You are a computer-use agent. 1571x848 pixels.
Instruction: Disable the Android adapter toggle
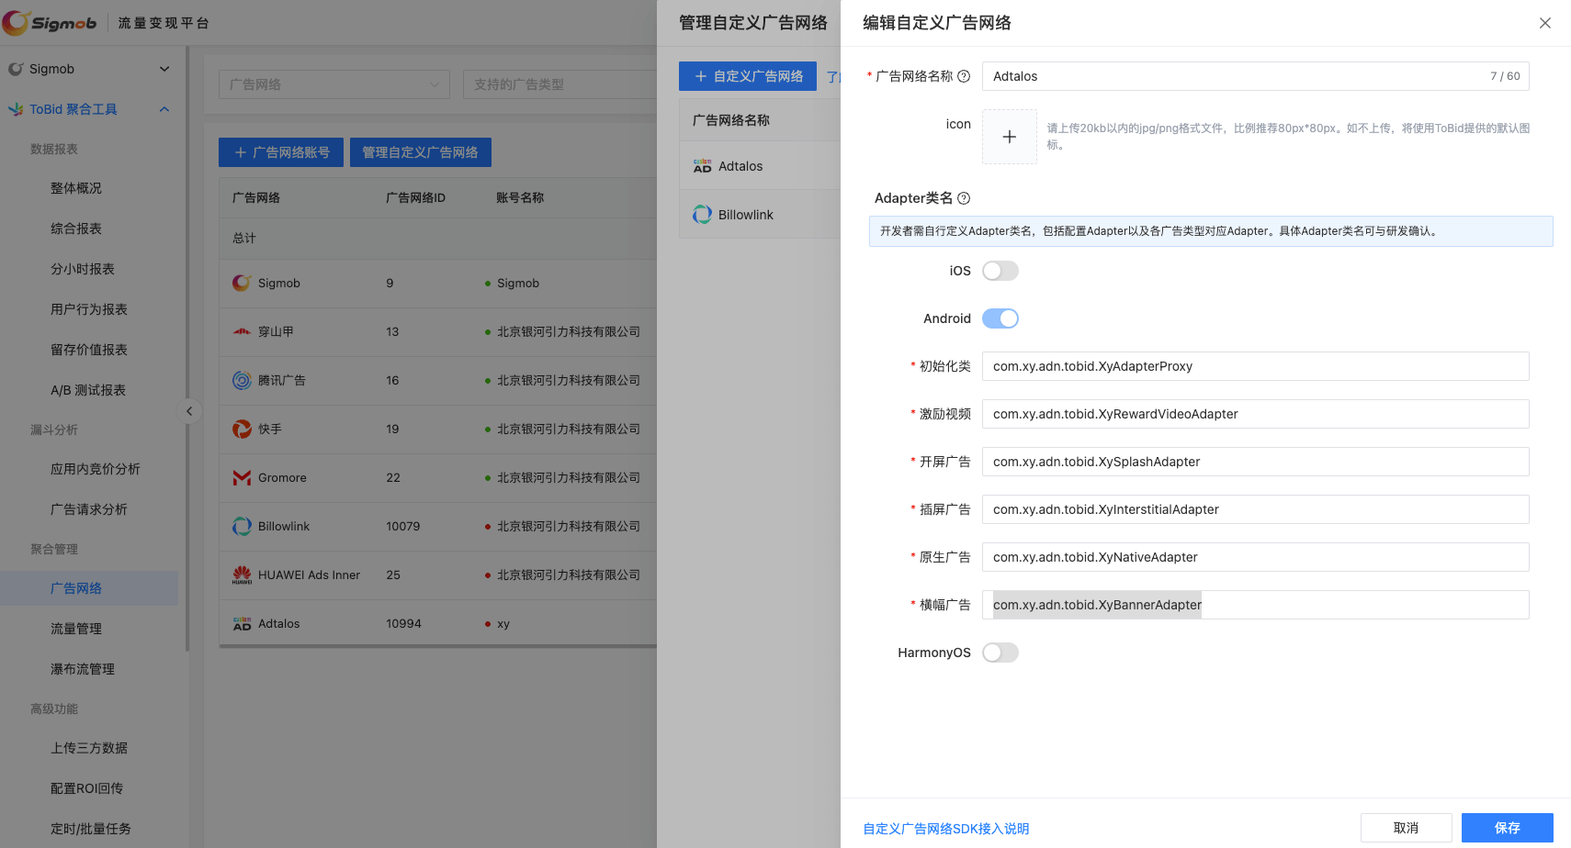point(1000,318)
